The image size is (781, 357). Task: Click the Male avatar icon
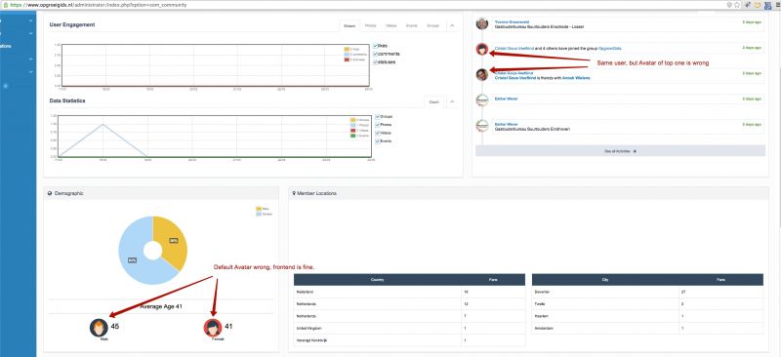pos(99,328)
